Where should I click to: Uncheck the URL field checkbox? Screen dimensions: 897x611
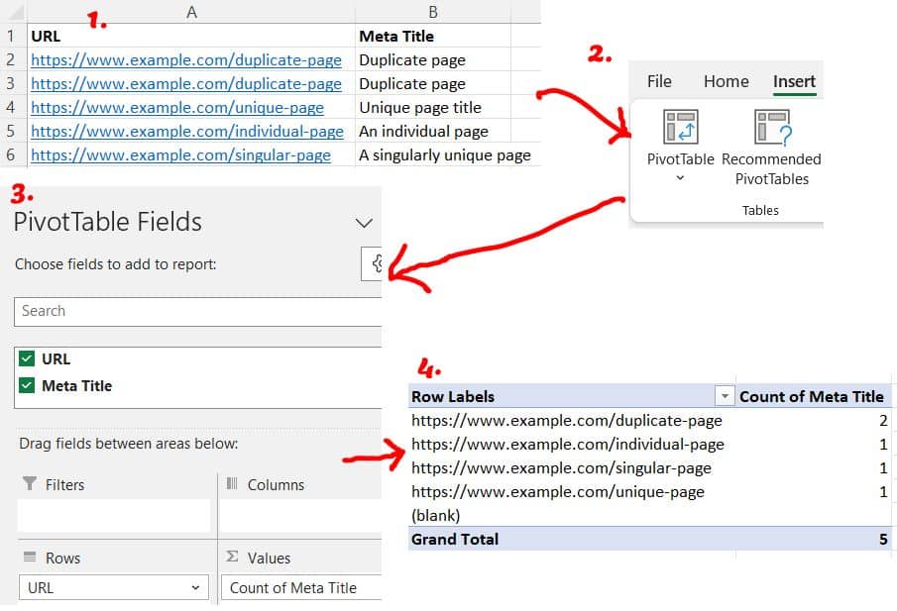pyautogui.click(x=28, y=359)
